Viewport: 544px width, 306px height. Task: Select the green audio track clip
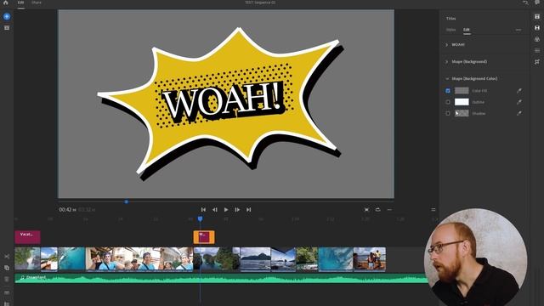(221, 278)
